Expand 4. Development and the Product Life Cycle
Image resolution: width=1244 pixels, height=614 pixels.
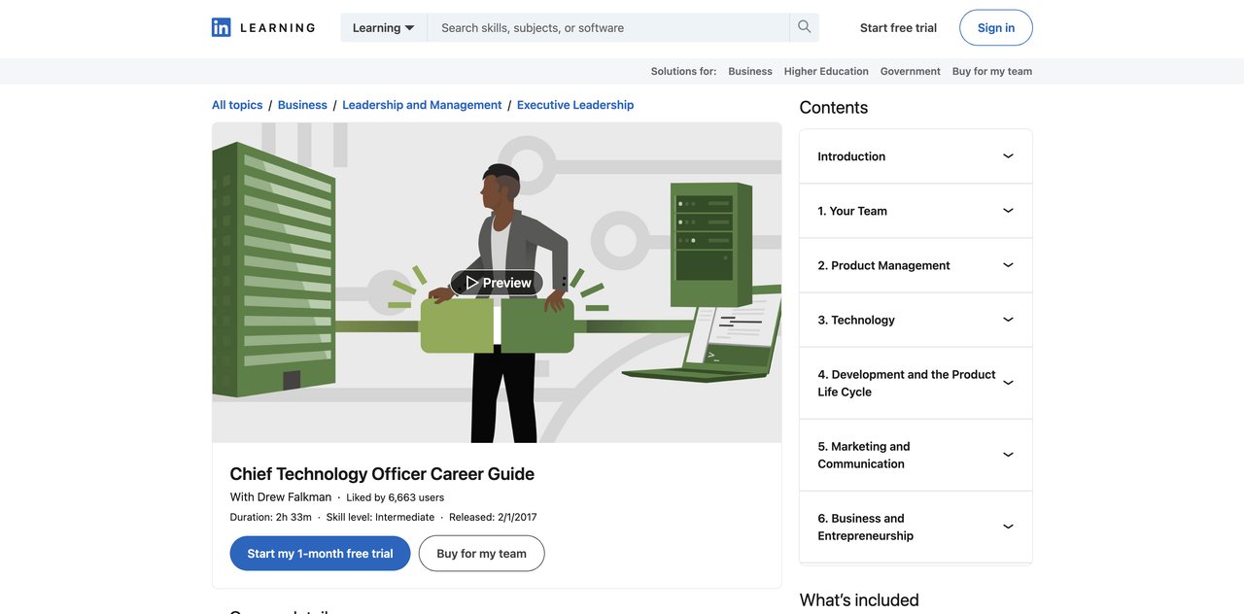916,383
